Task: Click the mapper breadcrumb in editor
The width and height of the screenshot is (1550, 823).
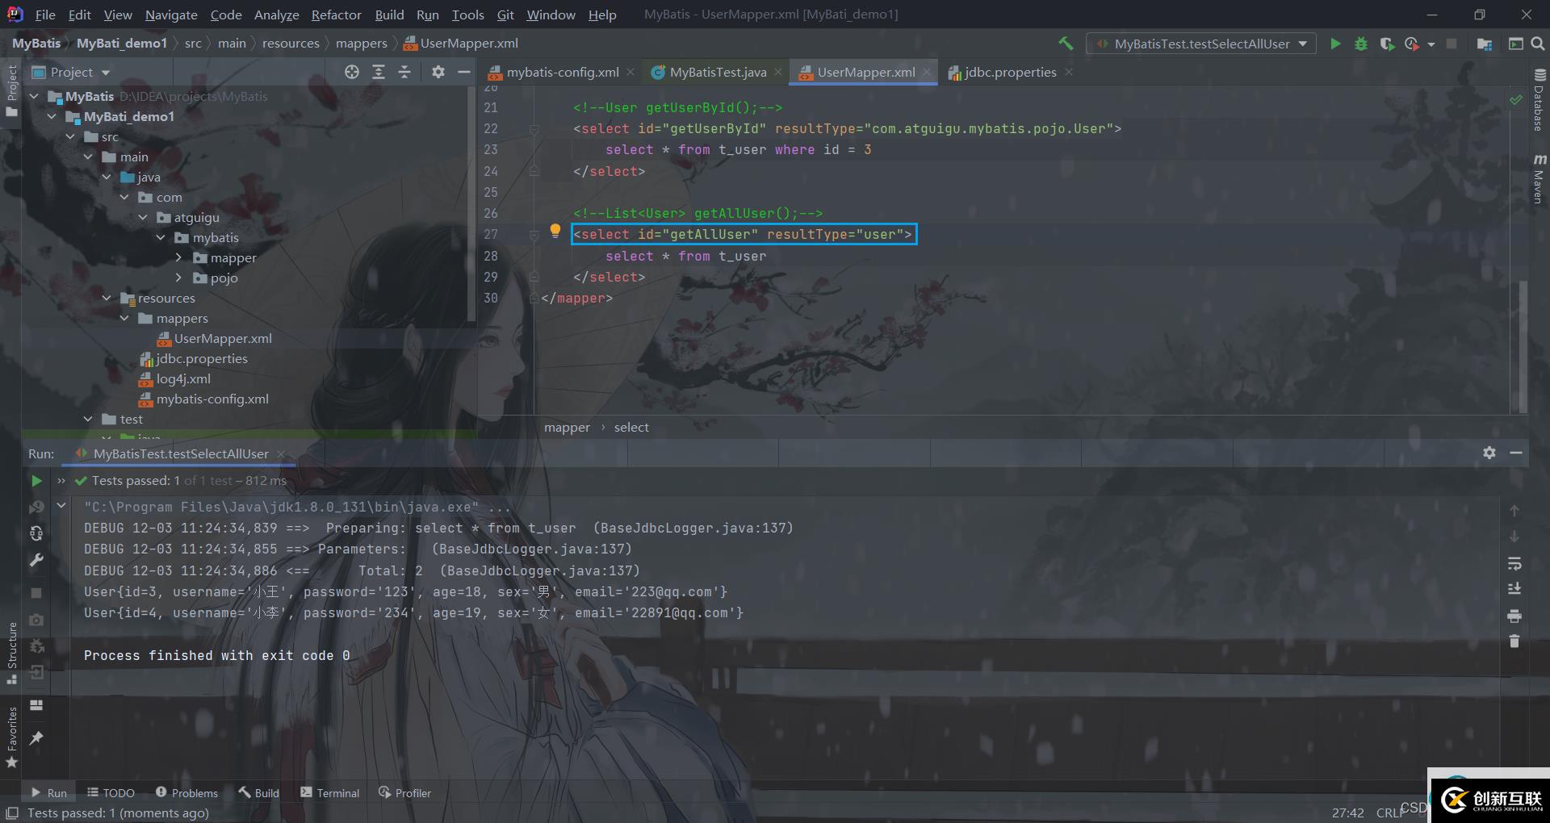Action: pyautogui.click(x=567, y=428)
